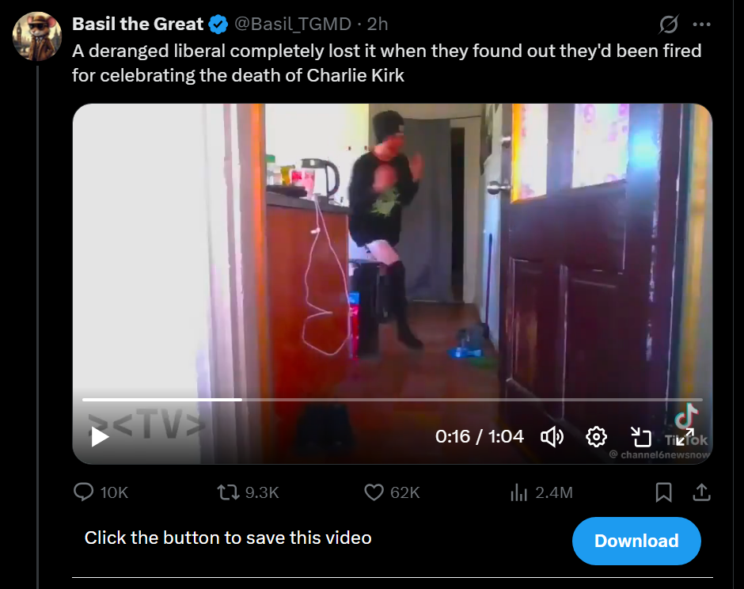Seek along the video progress bar
The height and width of the screenshot is (589, 744).
click(x=392, y=400)
